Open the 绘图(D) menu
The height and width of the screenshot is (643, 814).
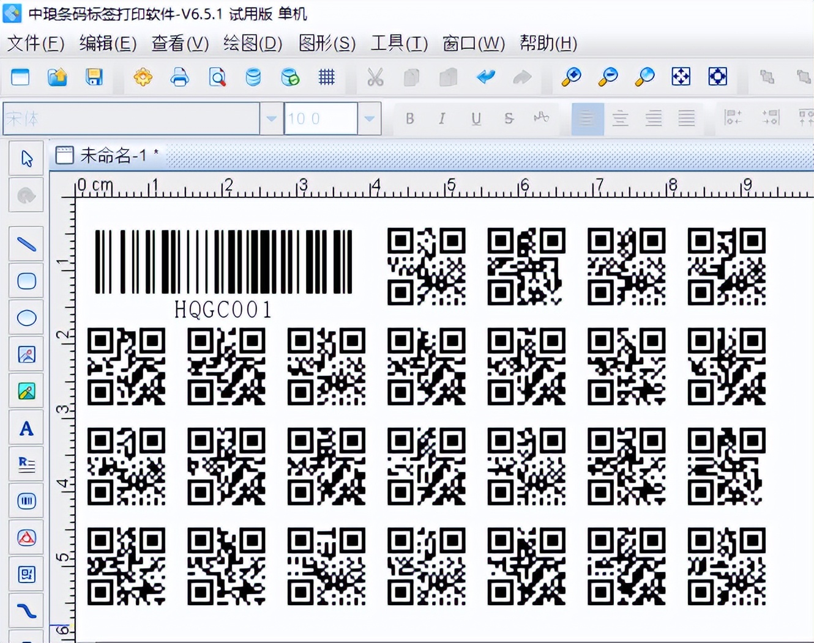[x=253, y=43]
